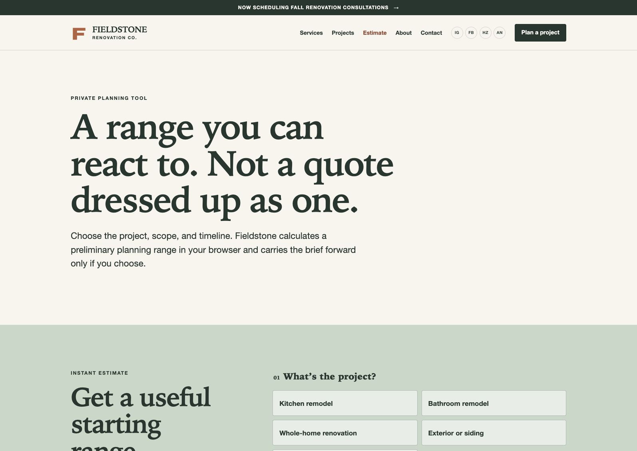This screenshot has height=451, width=637.
Task: Open the Estimate nav link
Action: coord(375,33)
